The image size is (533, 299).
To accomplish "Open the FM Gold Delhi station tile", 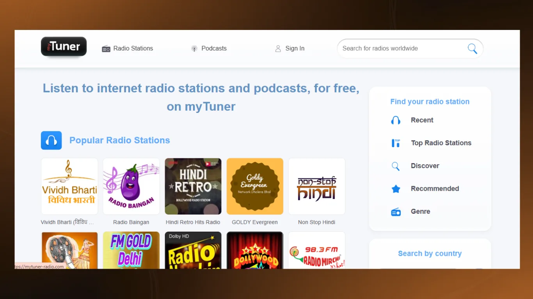I will 131,250.
